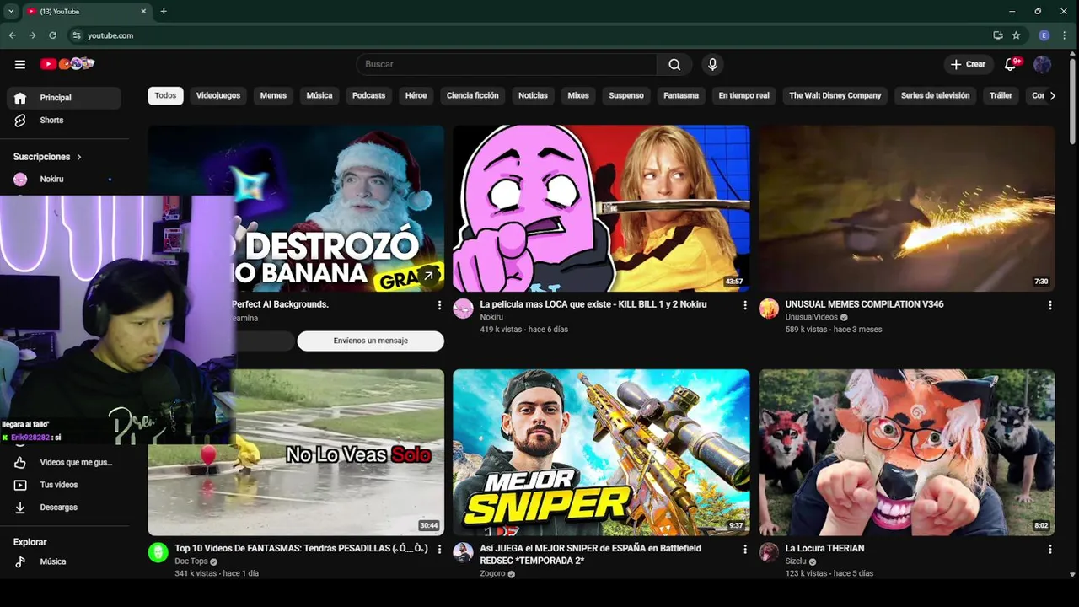Open options for Top 10 FANTASMAS video
Viewport: 1079px width, 607px height.
coord(439,549)
